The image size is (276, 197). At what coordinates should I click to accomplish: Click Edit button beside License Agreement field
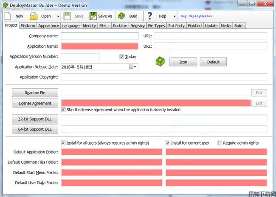point(259,103)
